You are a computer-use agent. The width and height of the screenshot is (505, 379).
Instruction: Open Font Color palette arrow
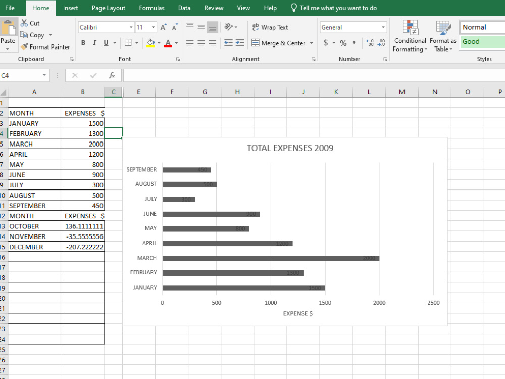coord(176,43)
